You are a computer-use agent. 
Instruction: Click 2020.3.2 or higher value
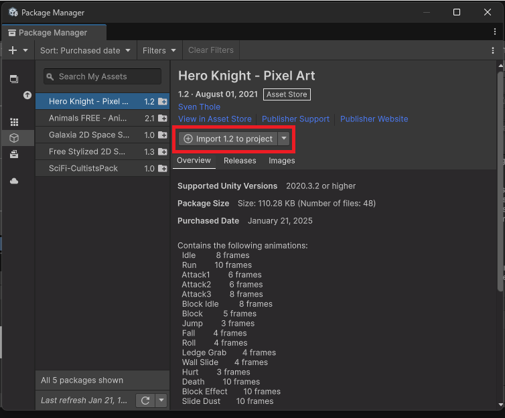pos(321,186)
